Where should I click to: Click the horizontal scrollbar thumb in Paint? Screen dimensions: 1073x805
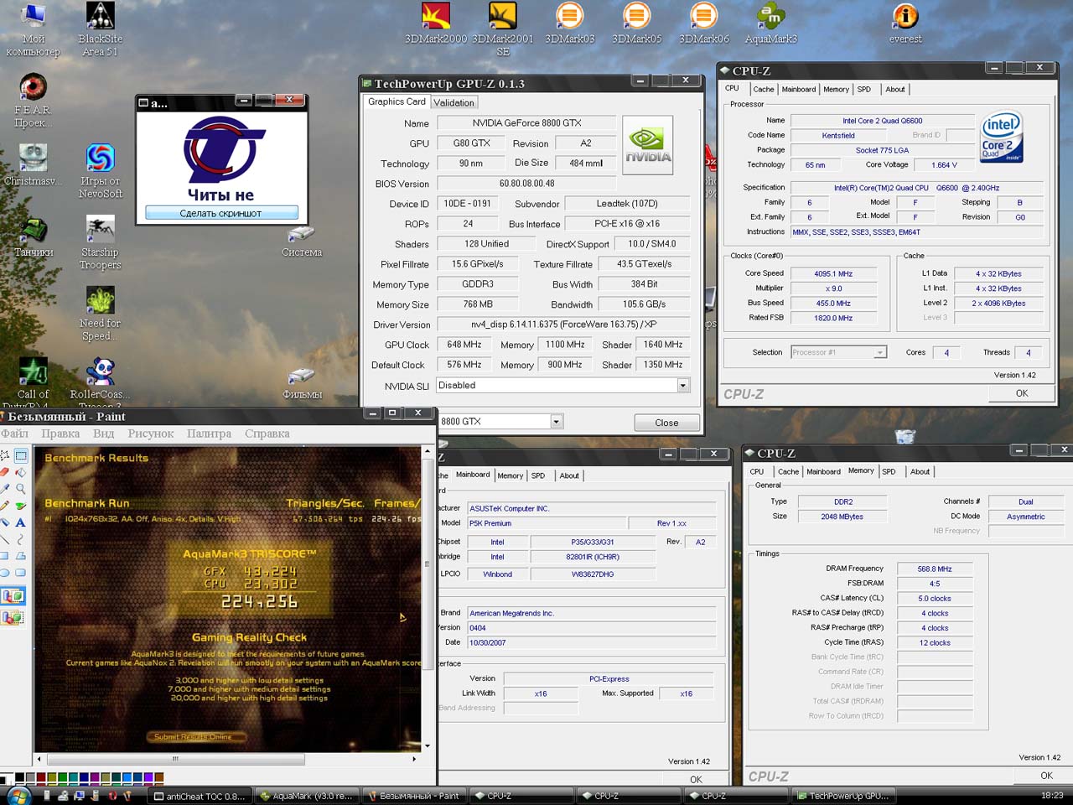point(175,759)
